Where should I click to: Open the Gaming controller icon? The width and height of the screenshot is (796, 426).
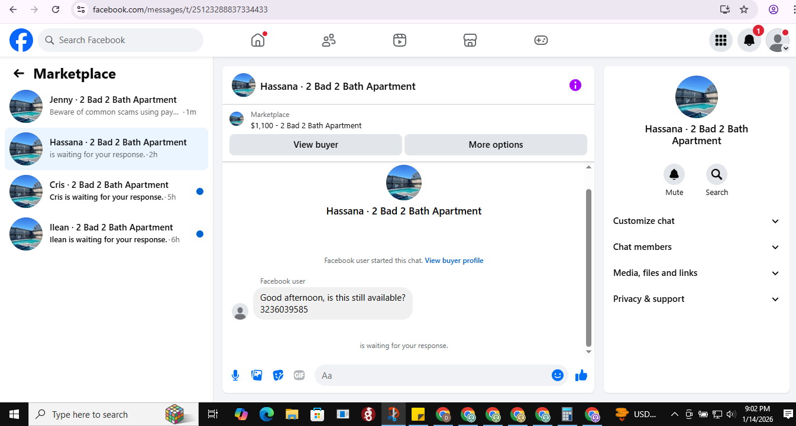tap(541, 40)
